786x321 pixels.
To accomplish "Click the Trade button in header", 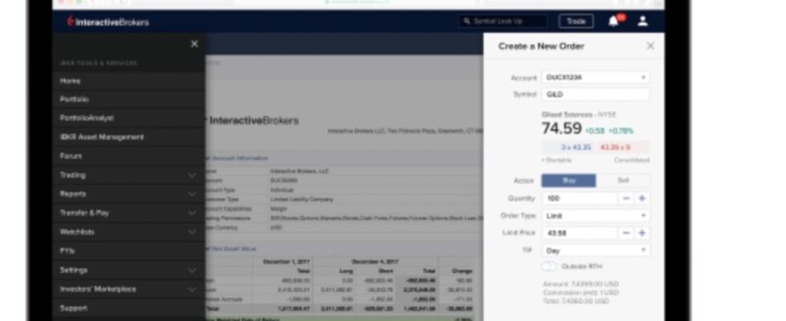I will [576, 21].
